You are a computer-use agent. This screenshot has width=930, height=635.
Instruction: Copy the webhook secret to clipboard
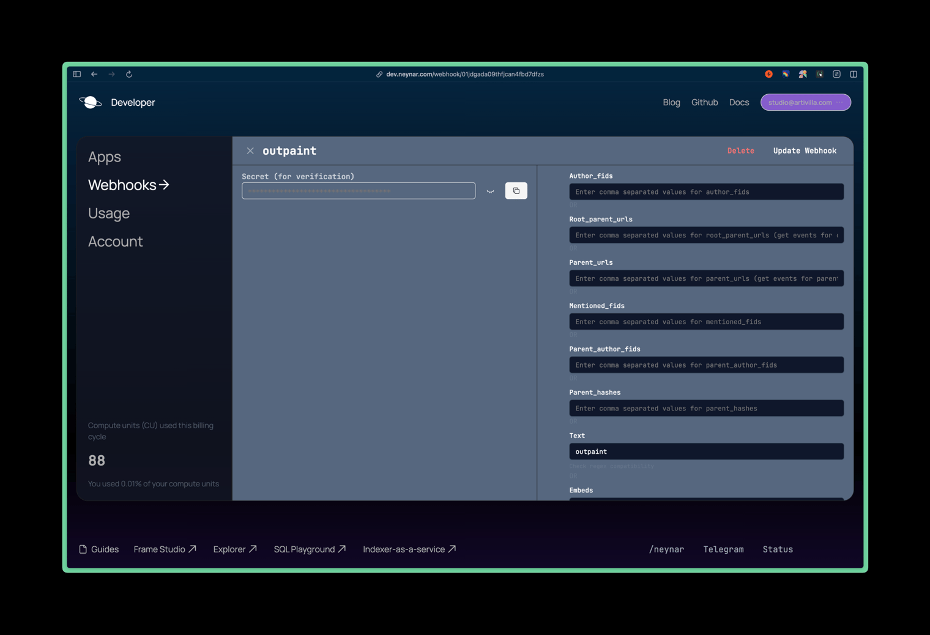(516, 191)
